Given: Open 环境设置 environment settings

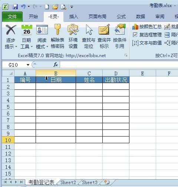Looking at the screenshot, I should tap(73, 36).
